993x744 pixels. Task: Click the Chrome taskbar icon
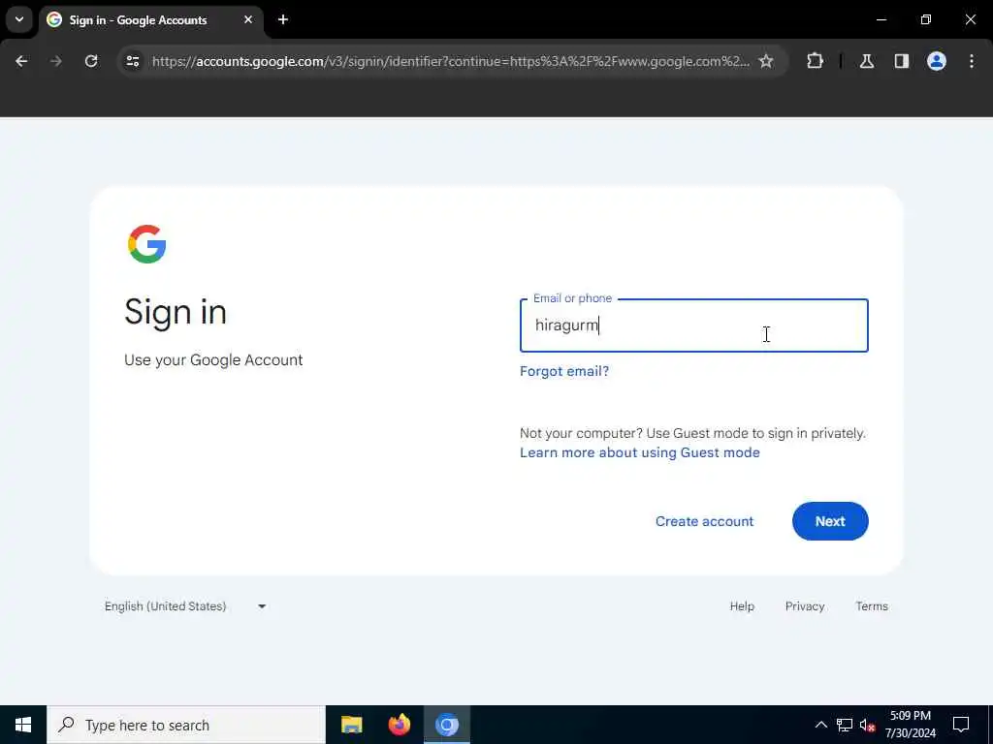(x=447, y=725)
